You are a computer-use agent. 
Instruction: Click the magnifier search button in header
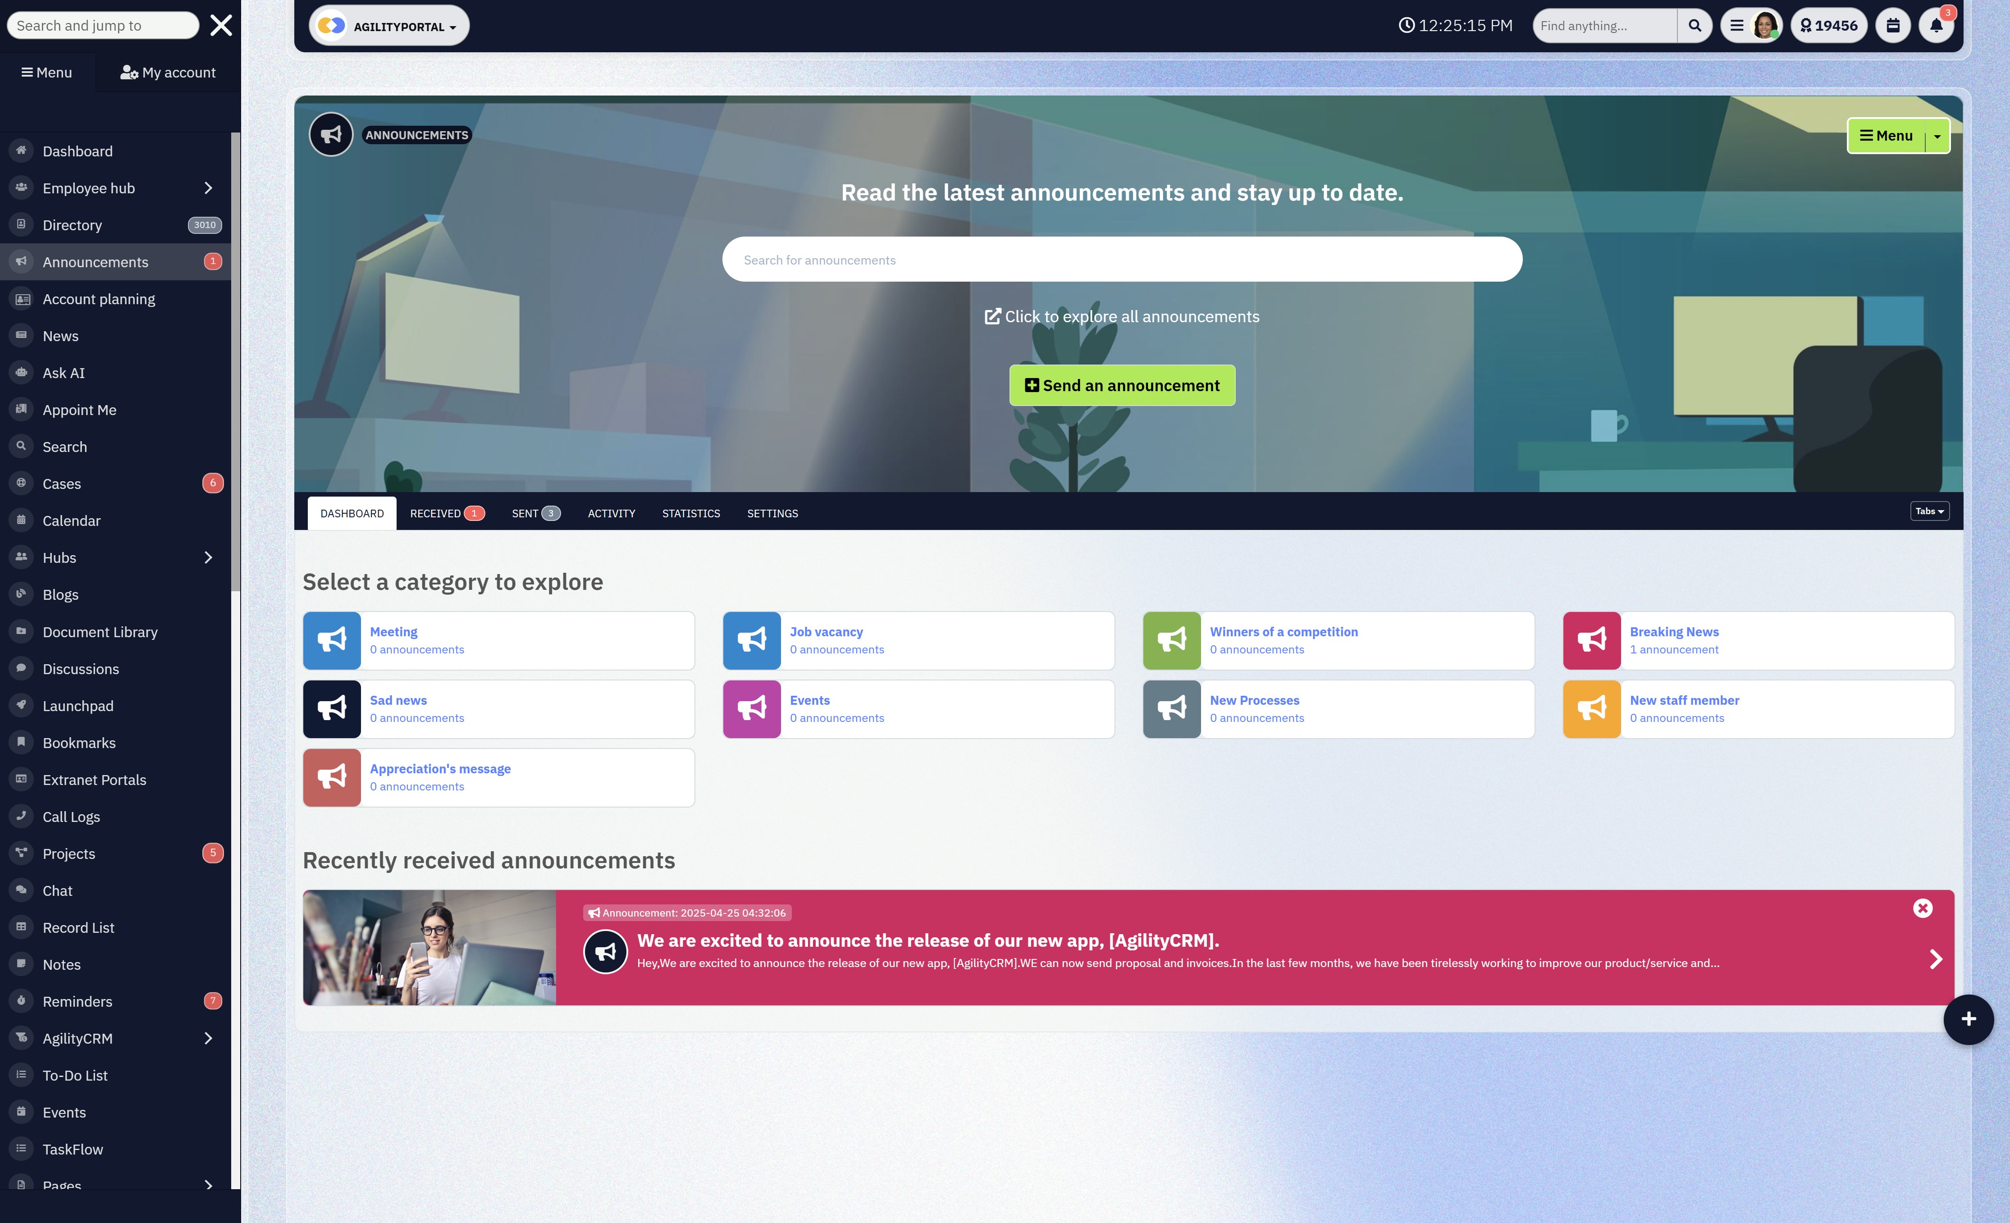[x=1695, y=25]
